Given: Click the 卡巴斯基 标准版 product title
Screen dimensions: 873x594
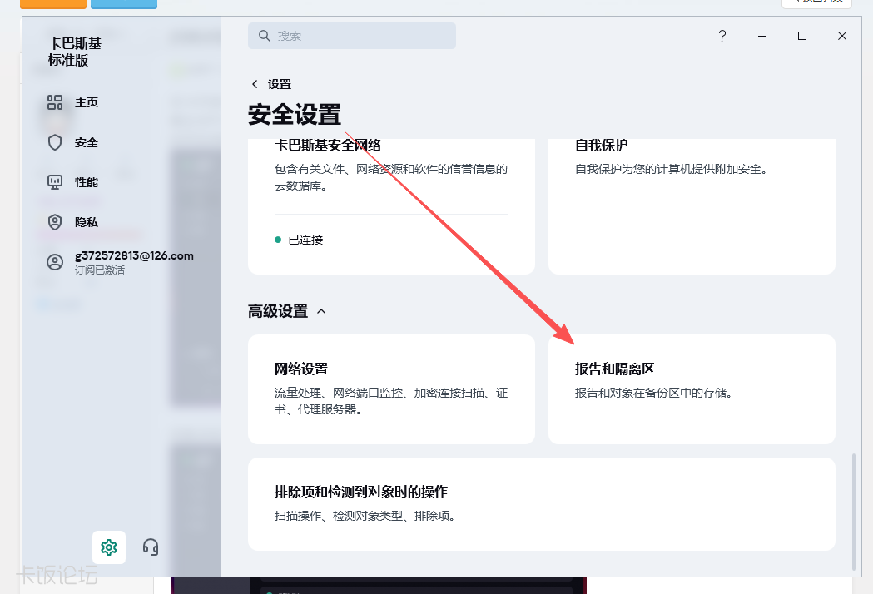Looking at the screenshot, I should pos(75,52).
